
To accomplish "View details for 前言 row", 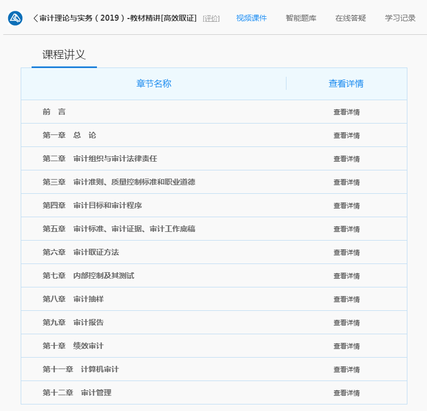I will pos(346,112).
